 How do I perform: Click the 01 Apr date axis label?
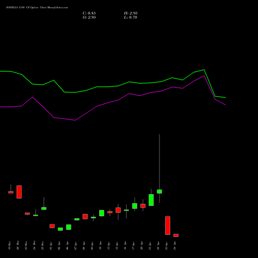pyautogui.click(x=51, y=246)
